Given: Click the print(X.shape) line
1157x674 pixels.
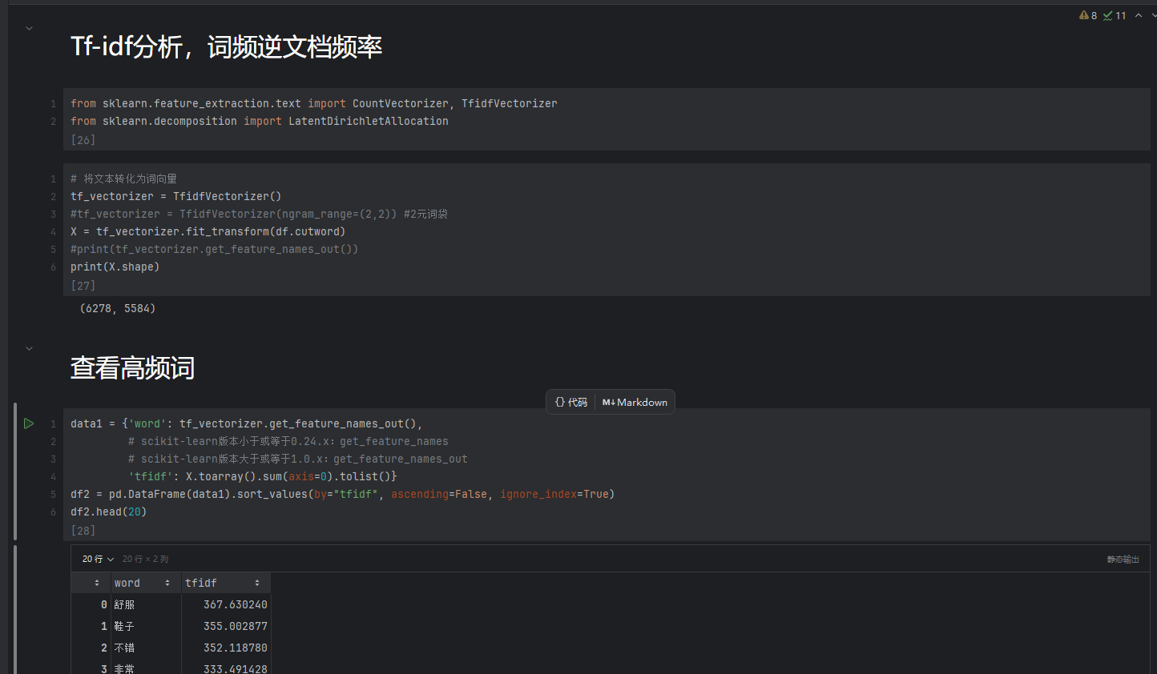Looking at the screenshot, I should (x=115, y=267).
